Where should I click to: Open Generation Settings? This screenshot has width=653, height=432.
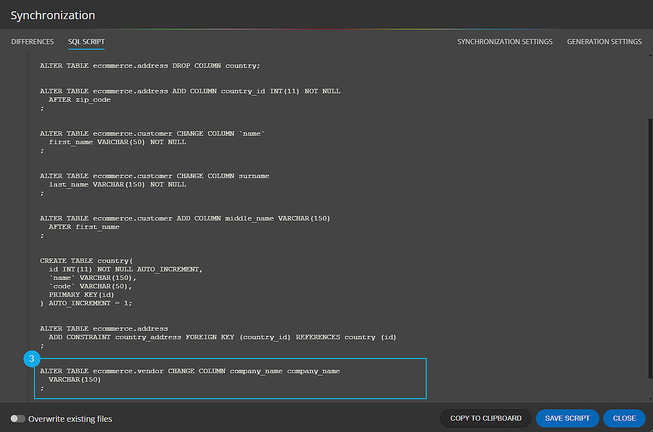(604, 42)
